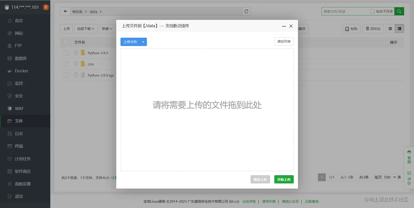Click 上传文件 blue upload button
The width and height of the screenshot is (414, 208).
tap(130, 42)
